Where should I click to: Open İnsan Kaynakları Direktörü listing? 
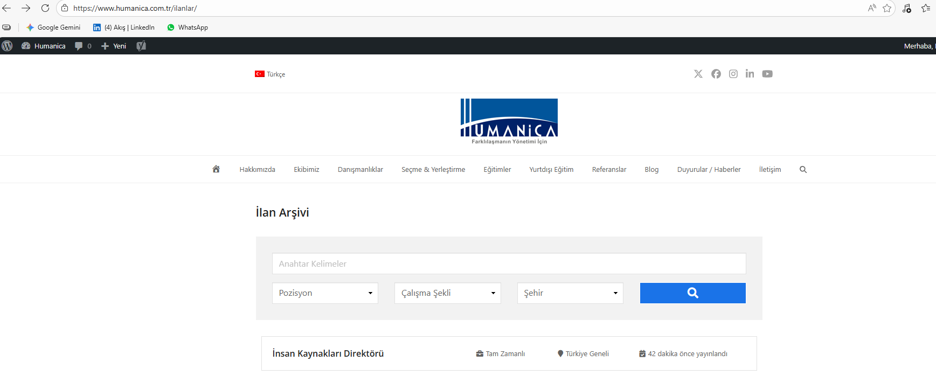point(328,353)
